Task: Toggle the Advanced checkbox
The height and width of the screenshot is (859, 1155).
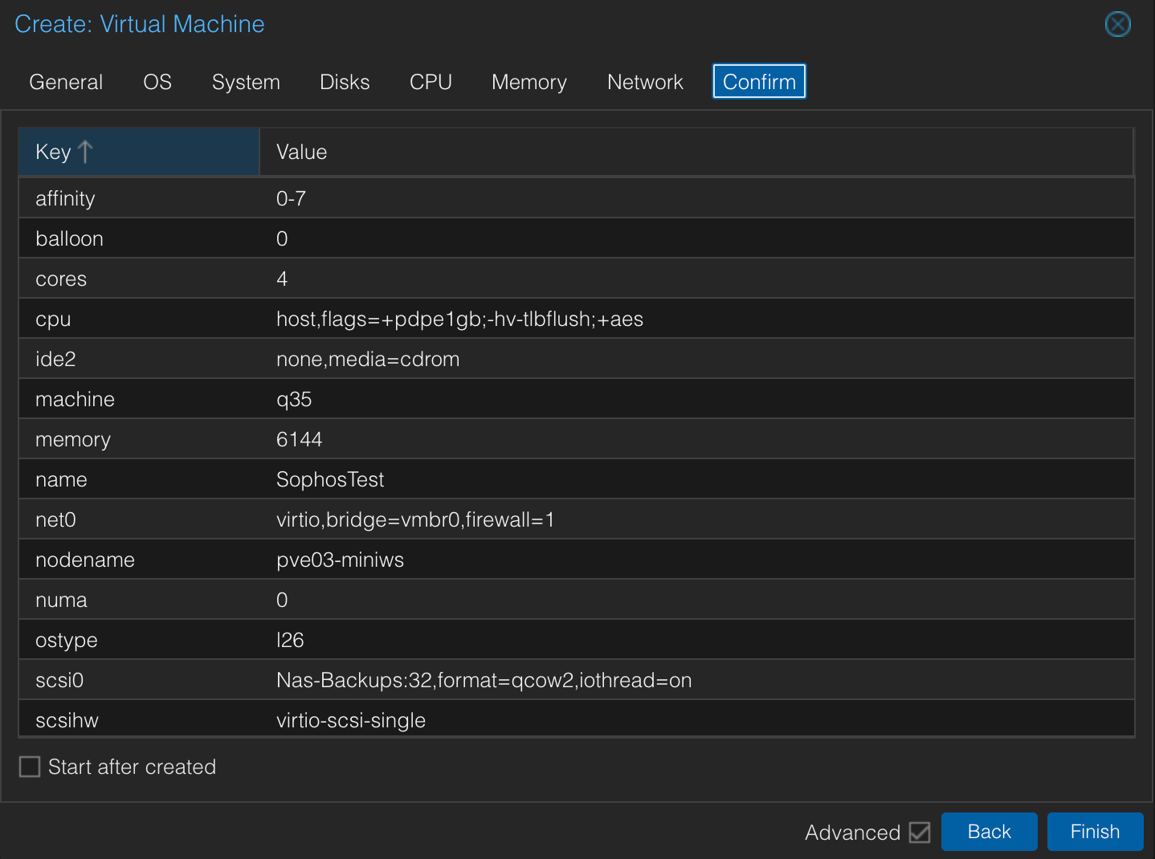Action: point(920,833)
